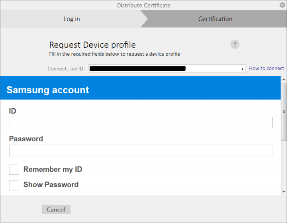
Task: Open the Connected device ID dropdown
Action: (x=167, y=68)
